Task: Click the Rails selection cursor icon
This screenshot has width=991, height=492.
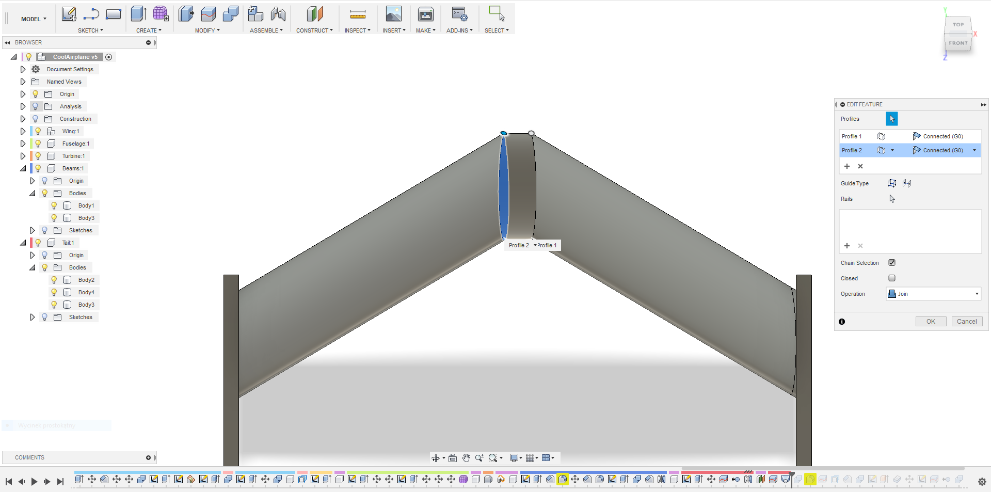Action: click(892, 199)
